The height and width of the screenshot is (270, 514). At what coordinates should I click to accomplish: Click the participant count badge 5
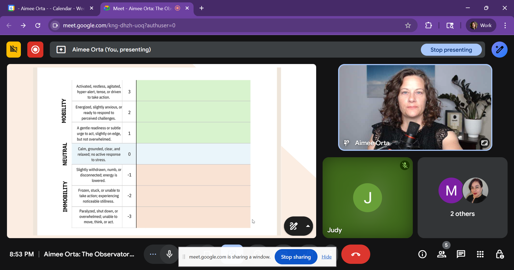(446, 245)
